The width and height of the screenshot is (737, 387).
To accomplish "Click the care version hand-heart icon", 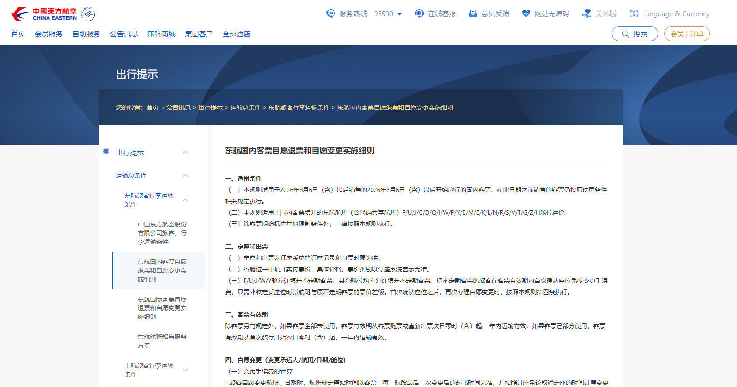I will pyautogui.click(x=587, y=14).
